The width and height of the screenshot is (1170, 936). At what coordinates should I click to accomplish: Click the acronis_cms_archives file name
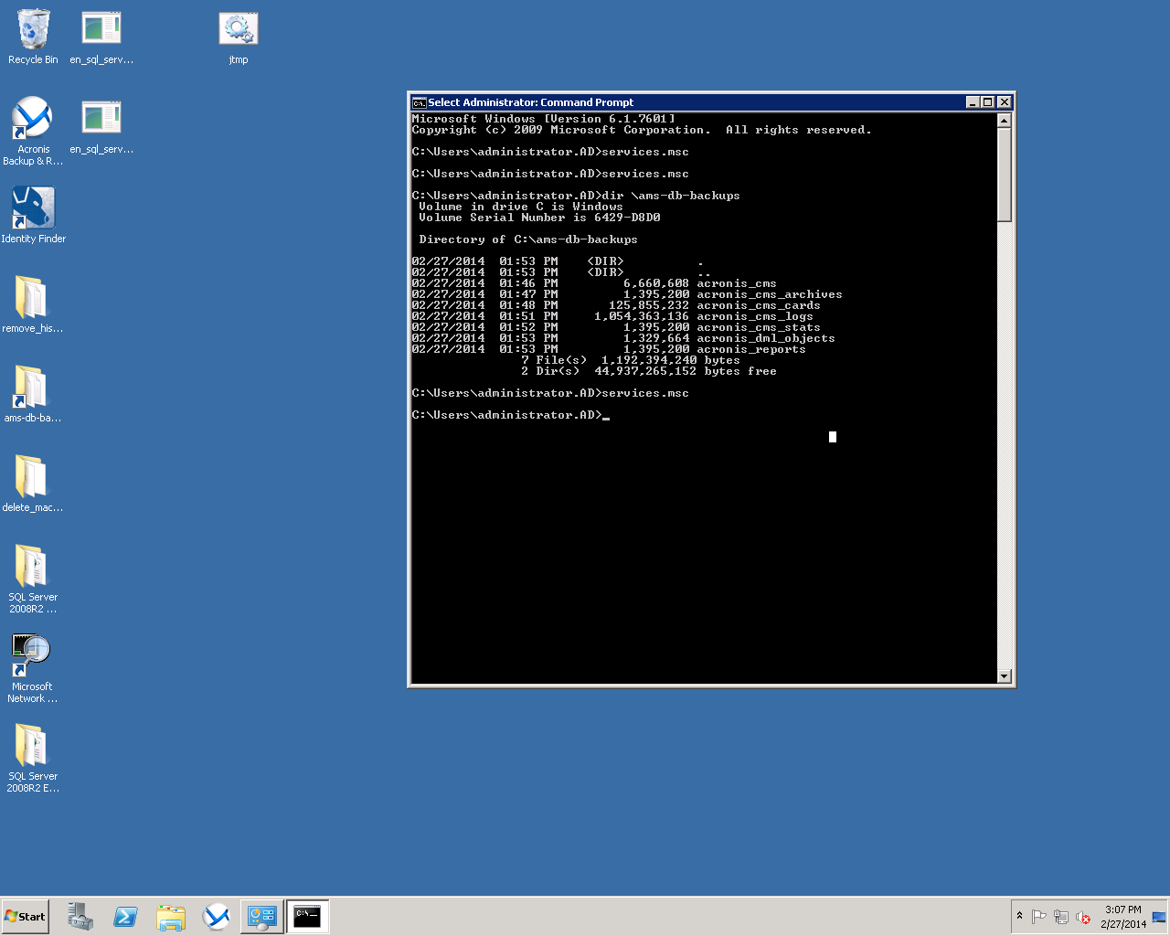[x=770, y=294]
